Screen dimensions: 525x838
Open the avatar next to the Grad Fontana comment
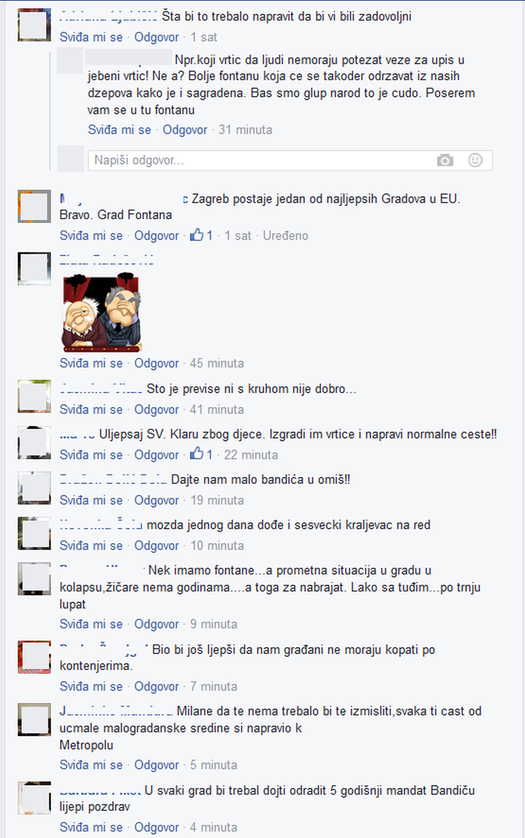tap(35, 206)
